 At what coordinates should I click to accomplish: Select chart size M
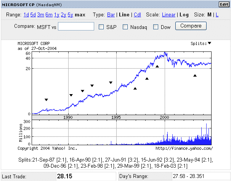(209, 15)
